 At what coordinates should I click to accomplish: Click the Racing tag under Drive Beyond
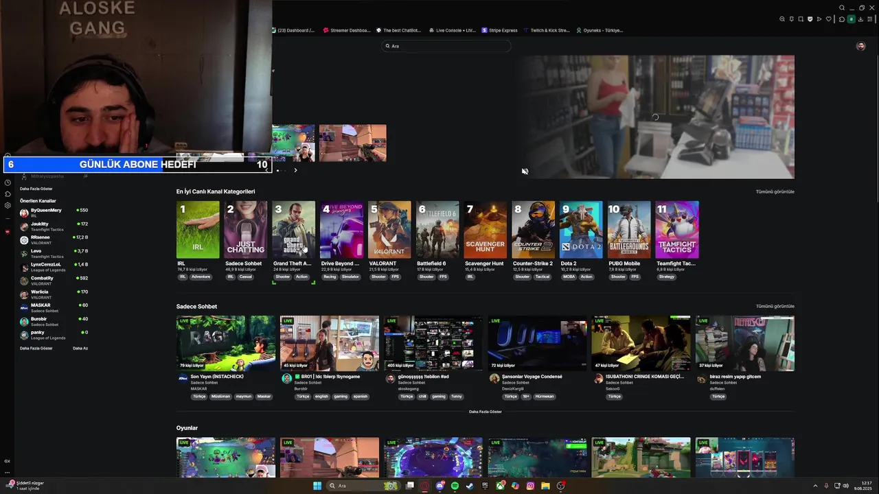click(x=330, y=277)
